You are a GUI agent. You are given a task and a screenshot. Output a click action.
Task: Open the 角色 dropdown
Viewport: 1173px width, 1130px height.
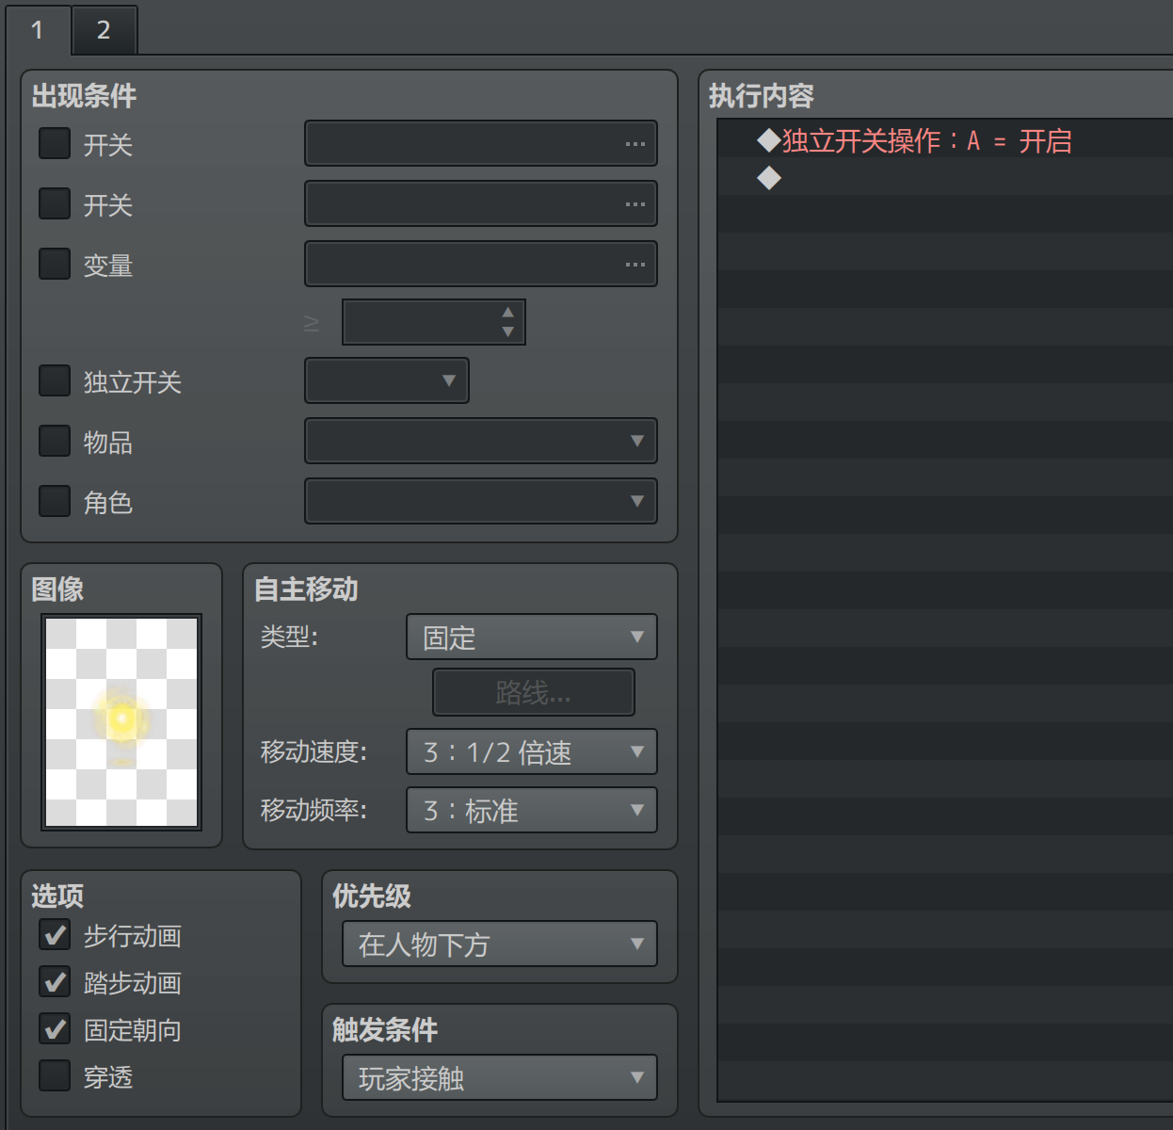481,501
